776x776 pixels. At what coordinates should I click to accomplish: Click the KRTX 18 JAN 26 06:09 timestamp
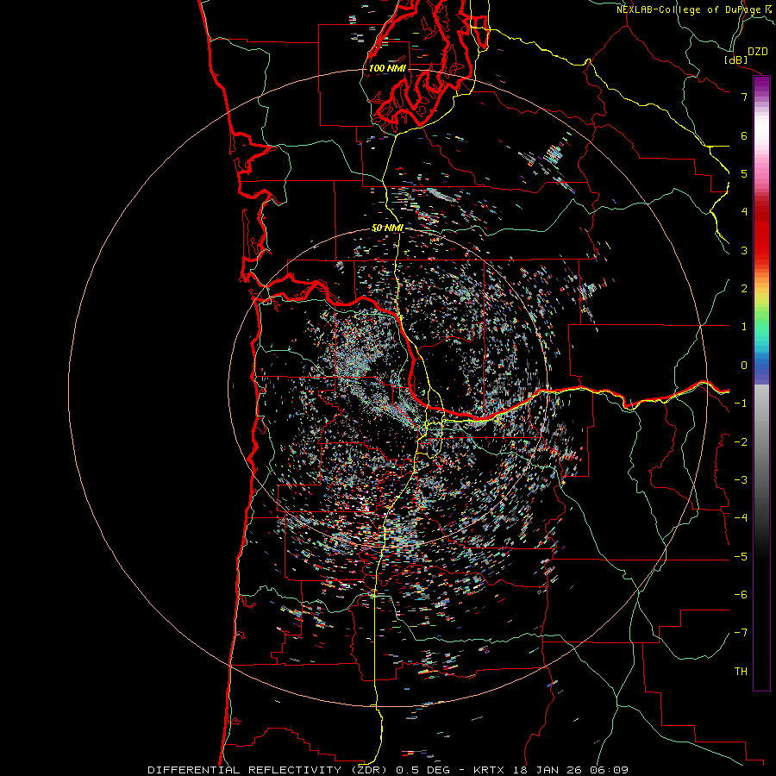551,770
